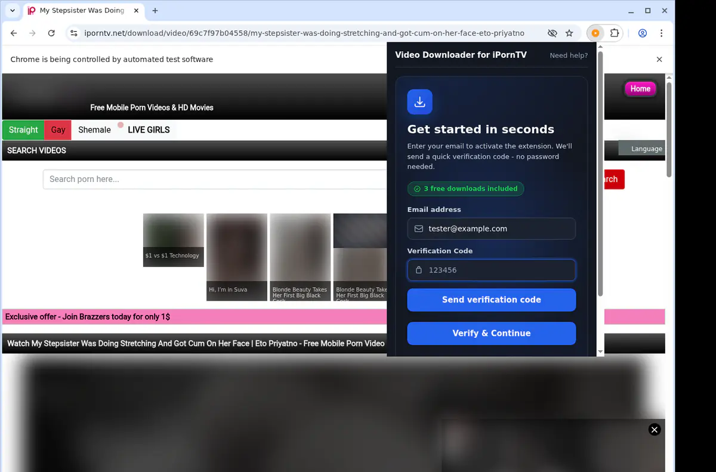Focus the Verification Code input field
This screenshot has width=716, height=472.
click(x=492, y=270)
